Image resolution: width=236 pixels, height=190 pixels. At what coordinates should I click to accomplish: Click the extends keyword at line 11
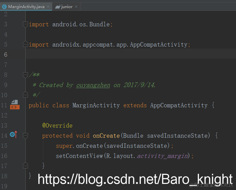tap(135, 105)
